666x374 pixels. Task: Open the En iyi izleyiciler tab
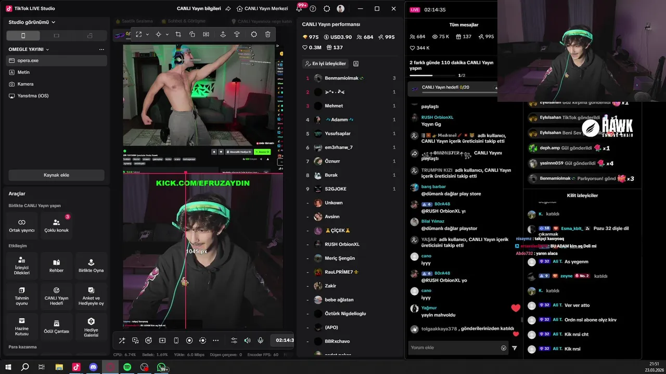325,63
